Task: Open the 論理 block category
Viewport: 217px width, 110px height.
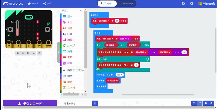Action: [70, 51]
